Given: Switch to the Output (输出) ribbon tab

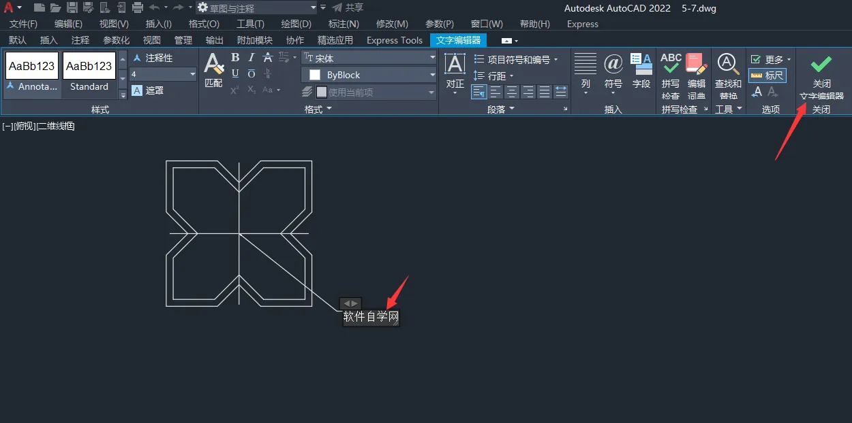Looking at the screenshot, I should [x=214, y=40].
